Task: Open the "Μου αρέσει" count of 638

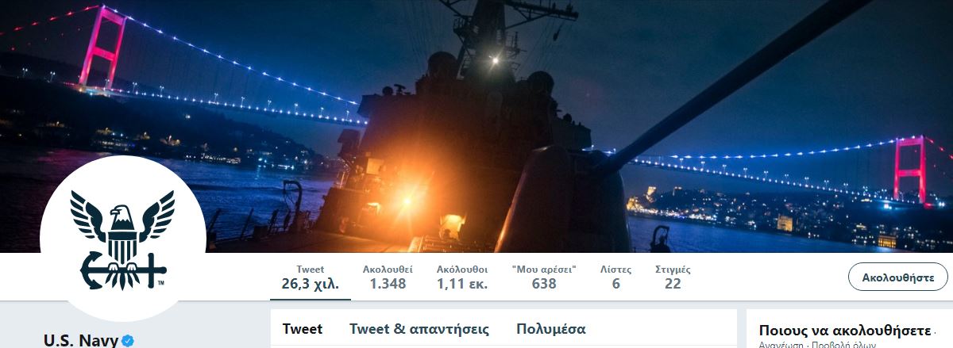Action: tap(544, 277)
